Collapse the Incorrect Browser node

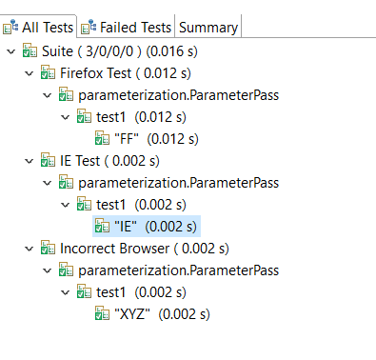coord(30,249)
